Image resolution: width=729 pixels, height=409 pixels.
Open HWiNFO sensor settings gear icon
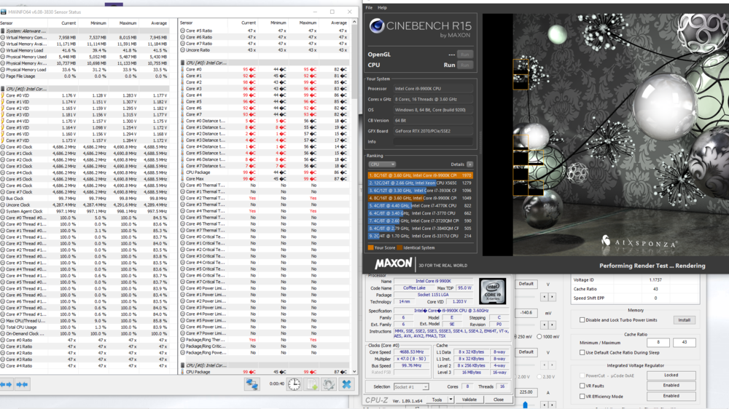pos(330,384)
